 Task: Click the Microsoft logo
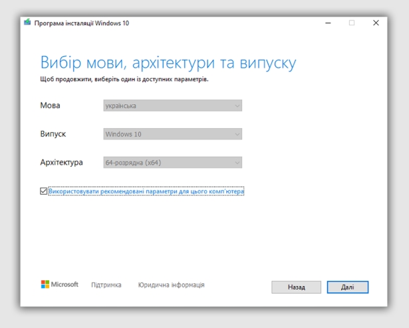point(59,284)
